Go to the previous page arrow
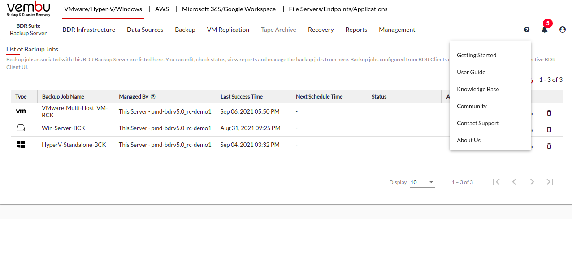The image size is (572, 257). 514,182
